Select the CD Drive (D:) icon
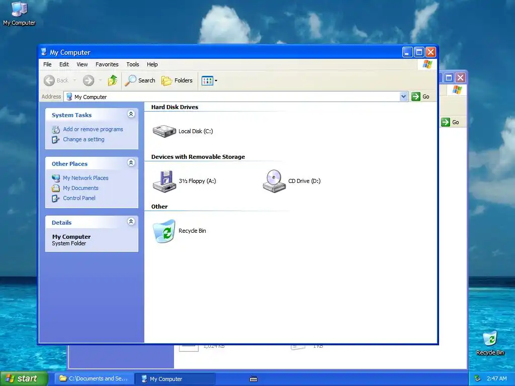 pyautogui.click(x=274, y=181)
